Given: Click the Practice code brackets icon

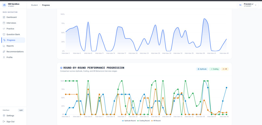Looking at the screenshot, I should 4,28.
